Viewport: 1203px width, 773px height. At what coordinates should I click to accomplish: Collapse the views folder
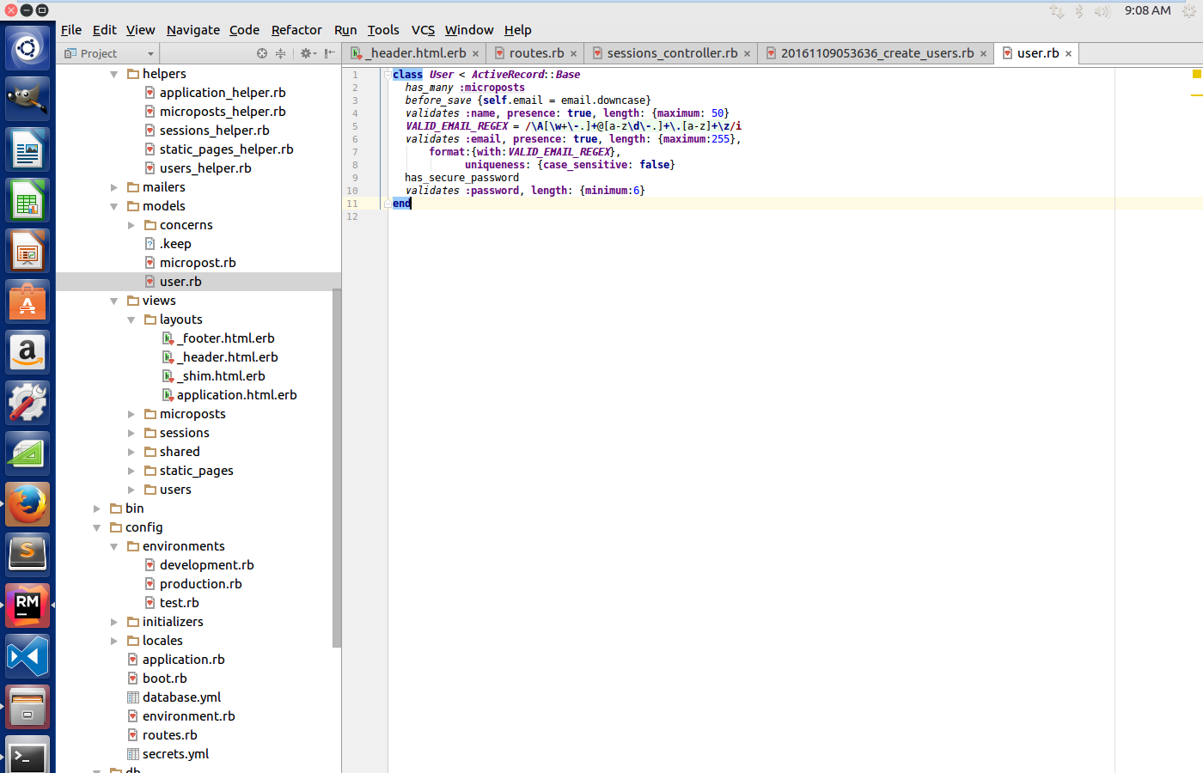click(113, 301)
